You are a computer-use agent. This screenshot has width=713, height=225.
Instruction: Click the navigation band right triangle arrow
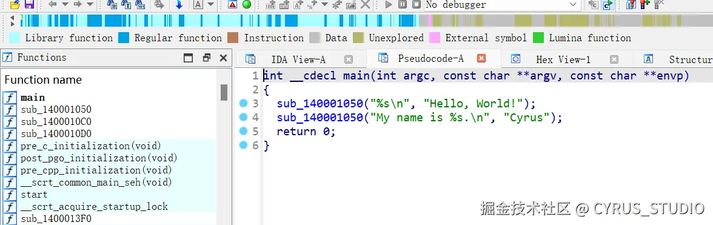point(12,24)
